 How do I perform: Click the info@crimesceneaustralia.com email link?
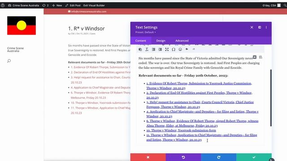pos(87,12)
